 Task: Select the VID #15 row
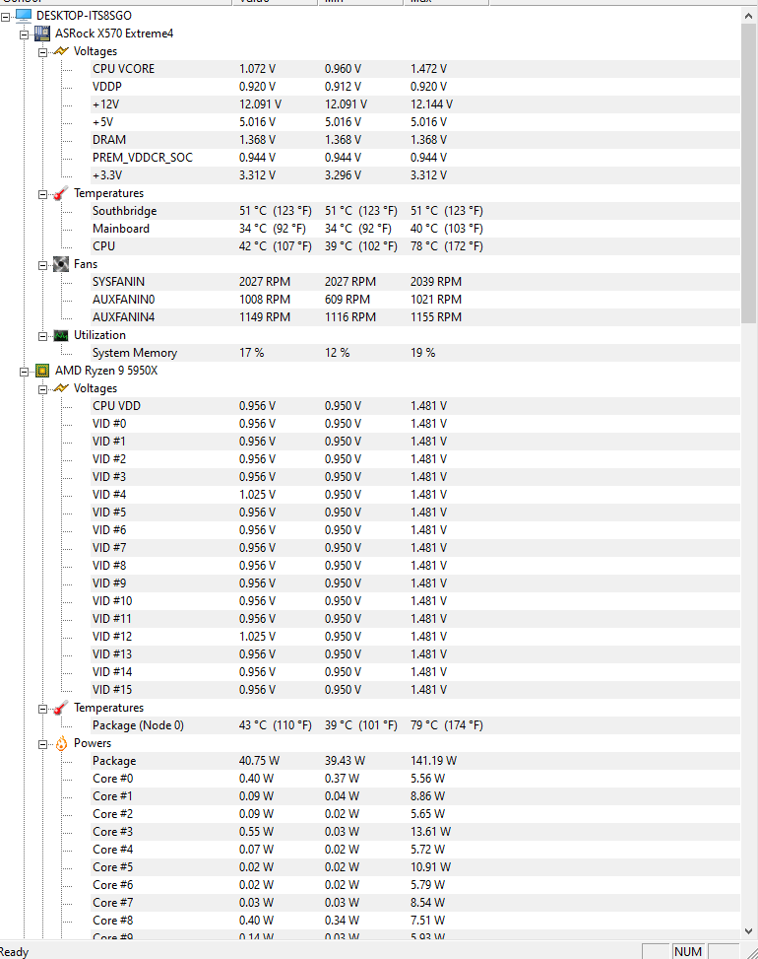(415, 689)
